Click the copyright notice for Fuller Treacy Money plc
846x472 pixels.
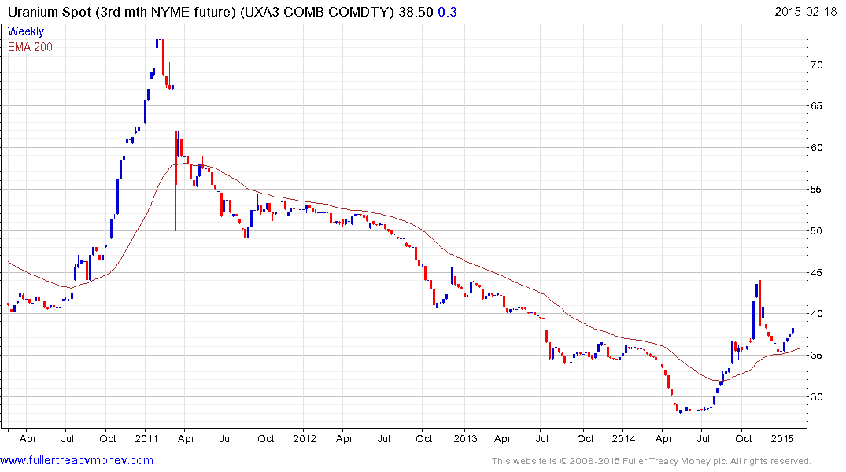click(652, 461)
